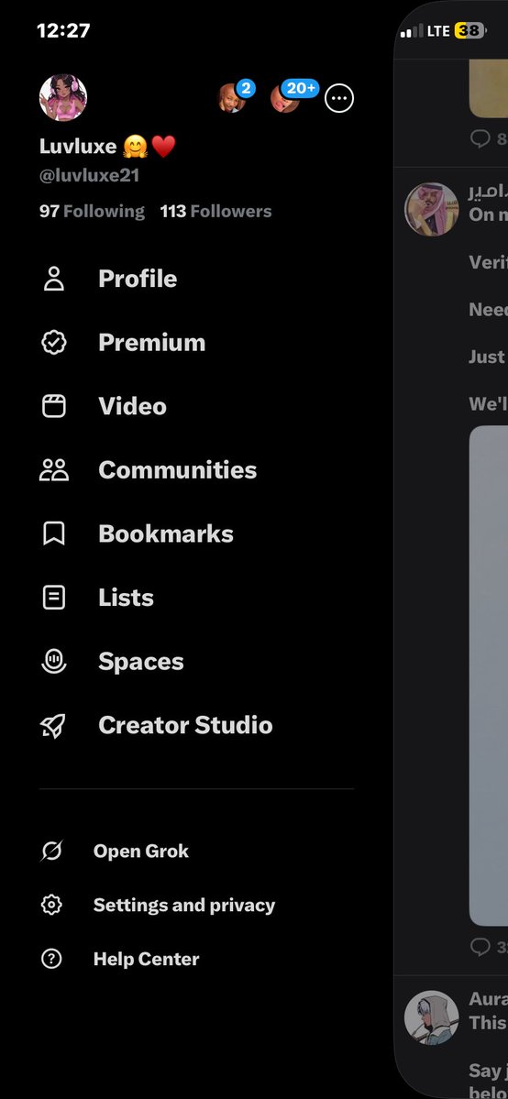Viewport: 508px width, 1099px height.
Task: Open the Luvluxe profile avatar
Action: coord(63,97)
